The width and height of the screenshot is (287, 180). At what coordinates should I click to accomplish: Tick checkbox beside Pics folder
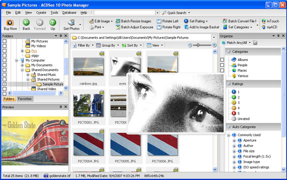pos(4,50)
